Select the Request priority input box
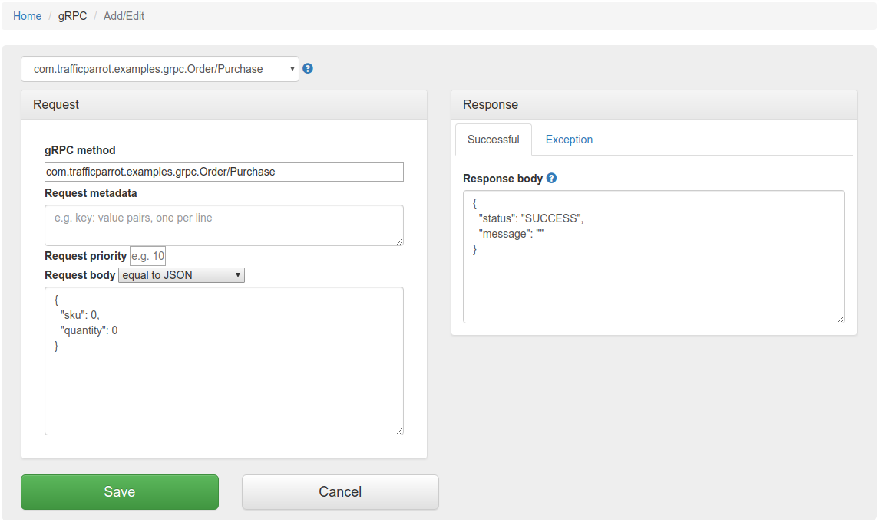The width and height of the screenshot is (879, 522). point(147,256)
